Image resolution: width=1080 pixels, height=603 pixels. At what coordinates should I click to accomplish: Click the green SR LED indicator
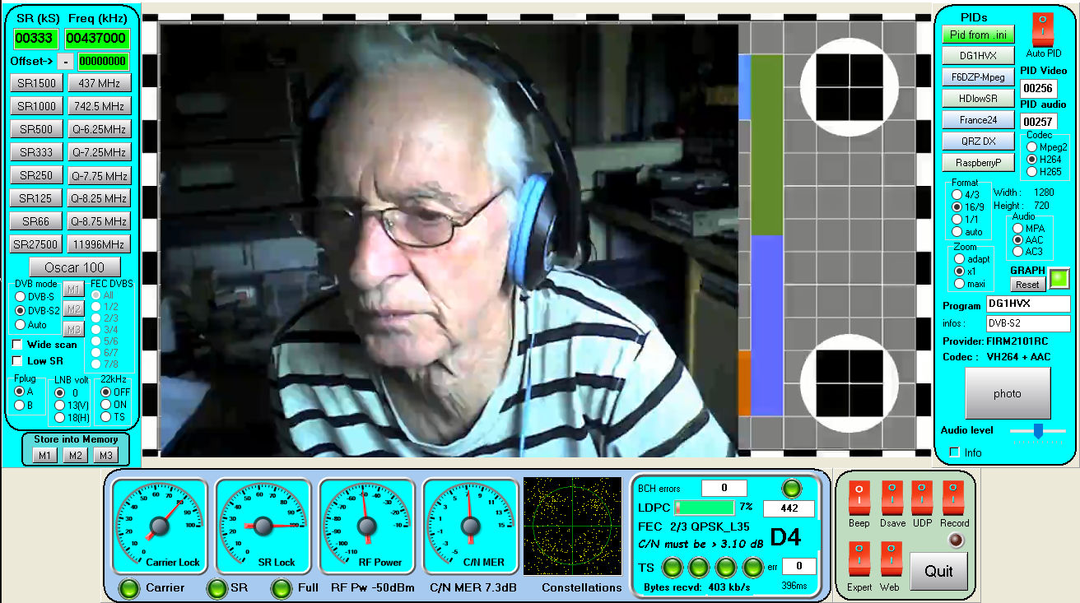[x=216, y=588]
